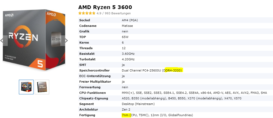Click the large Ryzen box product image
Image resolution: width=273 pixels, height=118 pixels.
pyautogui.click(x=34, y=40)
